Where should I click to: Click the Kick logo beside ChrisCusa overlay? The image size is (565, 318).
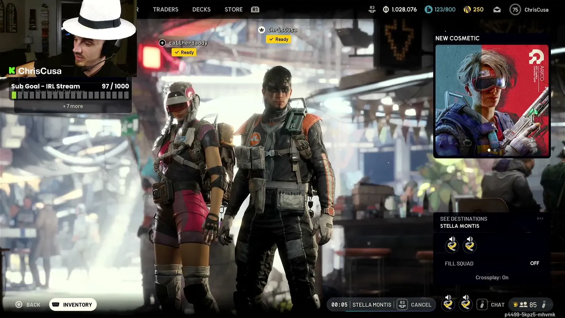(x=12, y=71)
